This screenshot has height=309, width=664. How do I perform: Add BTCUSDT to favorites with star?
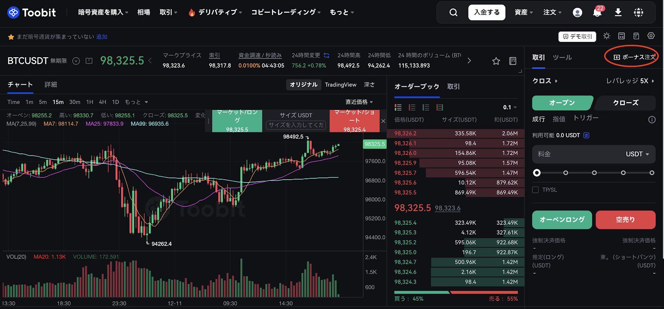point(496,61)
